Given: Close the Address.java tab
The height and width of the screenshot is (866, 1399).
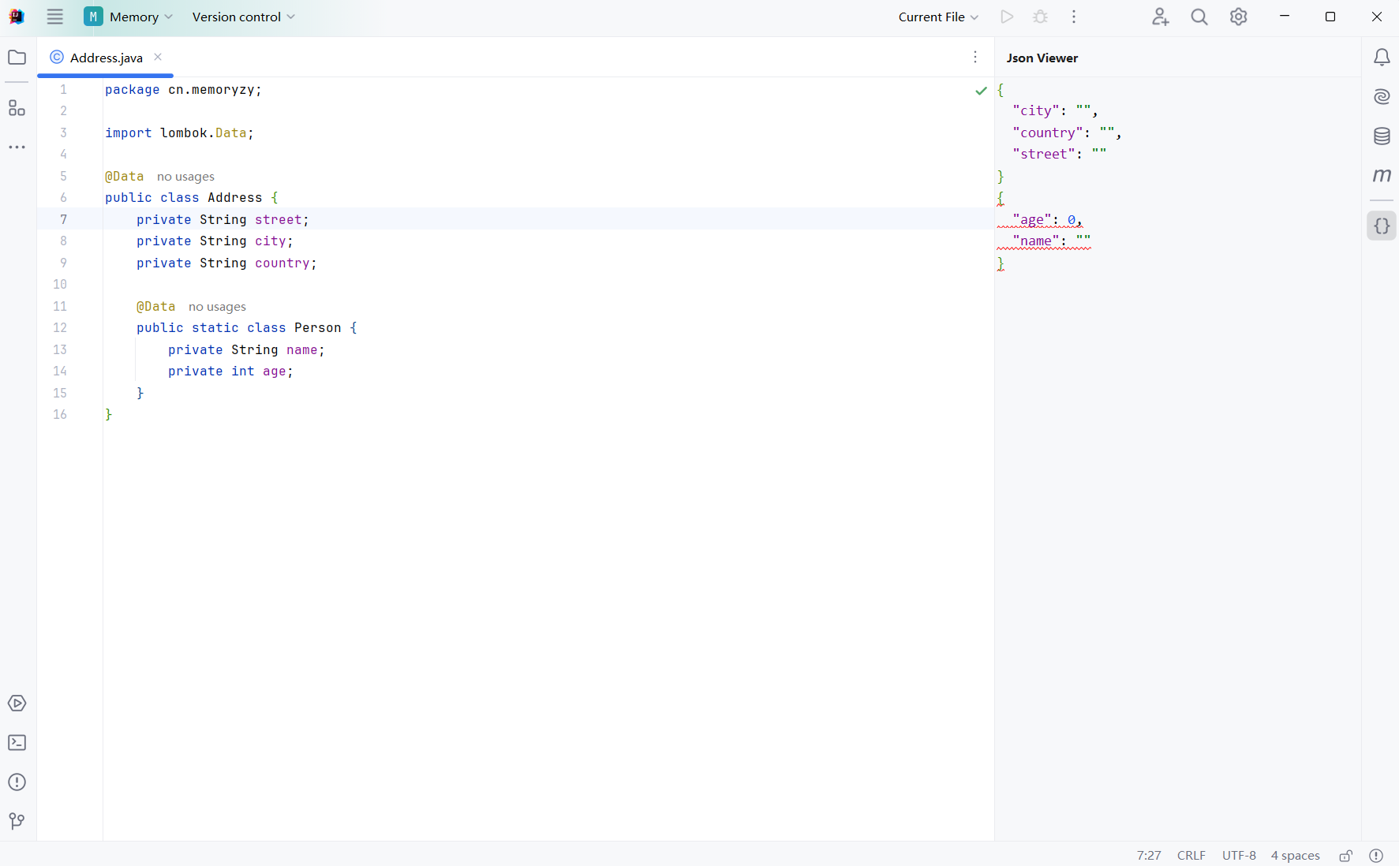Looking at the screenshot, I should coord(158,57).
